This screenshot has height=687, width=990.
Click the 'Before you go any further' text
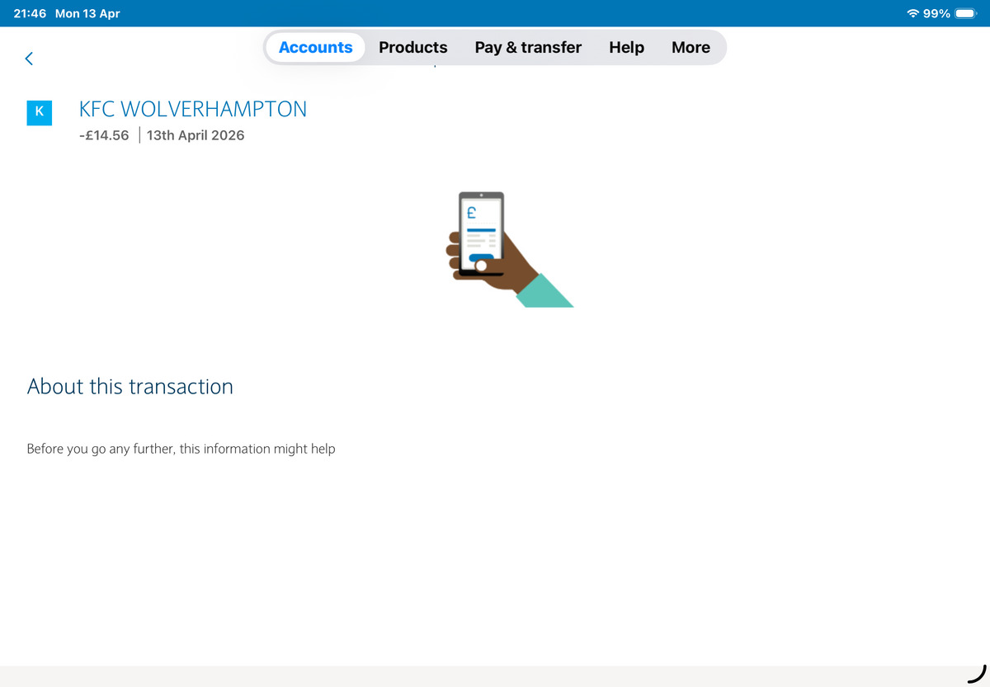click(181, 449)
